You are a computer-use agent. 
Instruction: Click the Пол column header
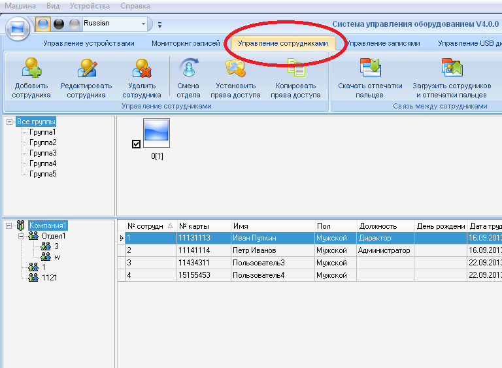[336, 226]
